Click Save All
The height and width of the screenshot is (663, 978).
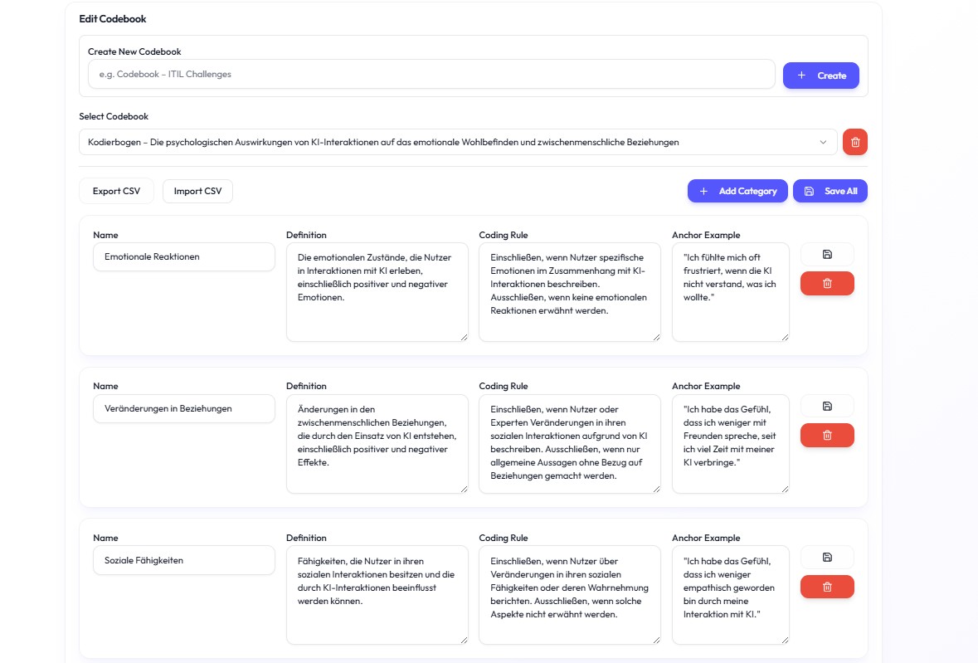(830, 191)
